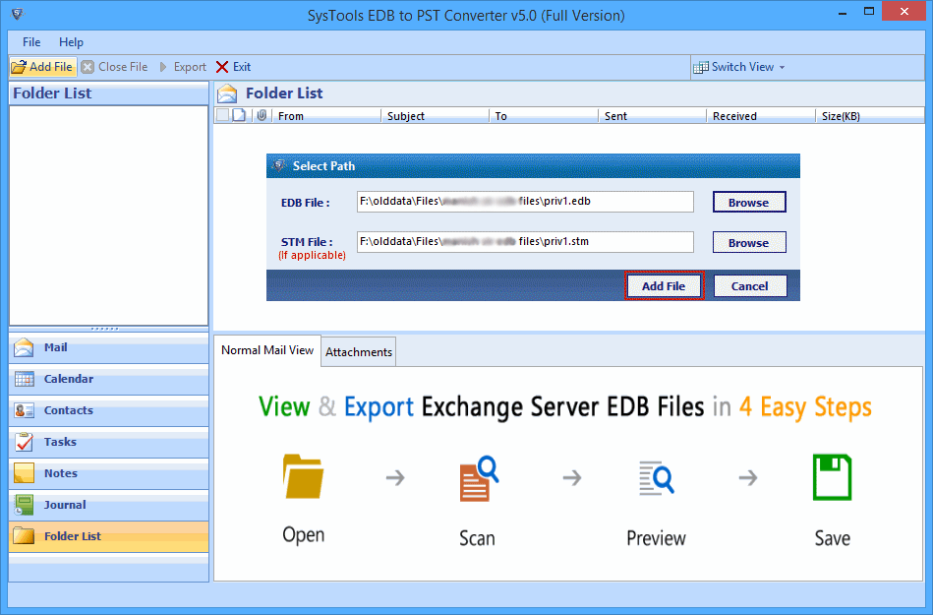Select the Calendar navigation item
The width and height of the screenshot is (933, 615).
tap(109, 379)
